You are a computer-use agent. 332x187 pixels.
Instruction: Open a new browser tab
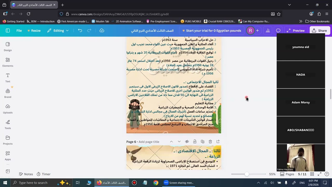tap(63, 5)
